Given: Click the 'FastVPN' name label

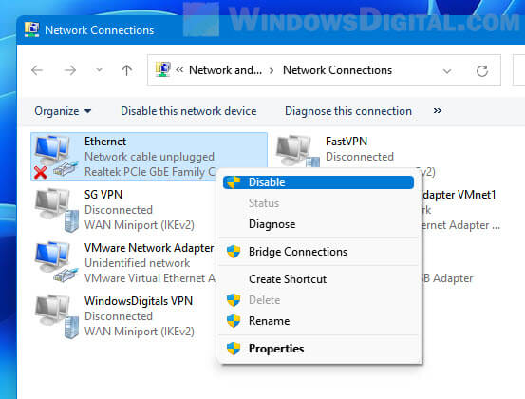Looking at the screenshot, I should pyautogui.click(x=347, y=142).
